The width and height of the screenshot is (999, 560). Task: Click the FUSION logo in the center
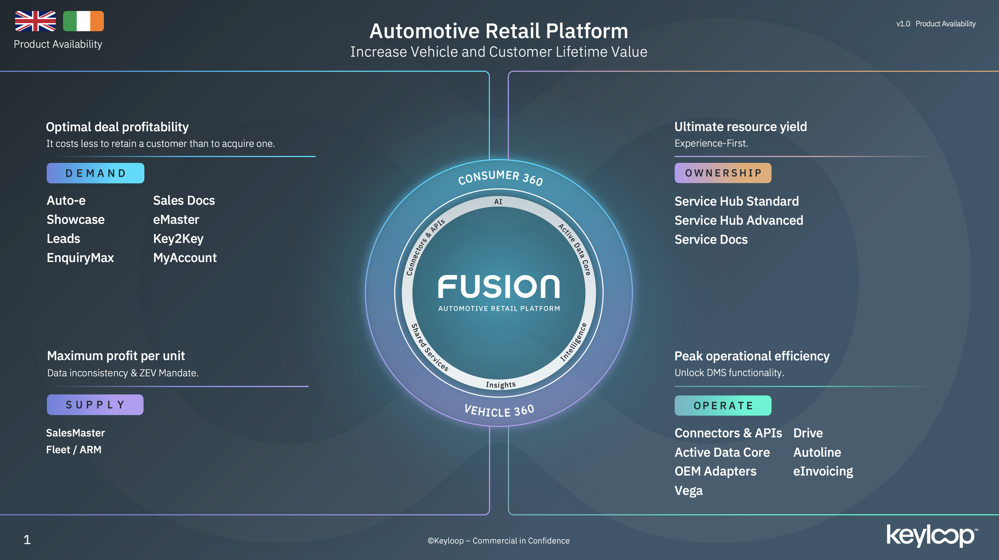click(499, 286)
